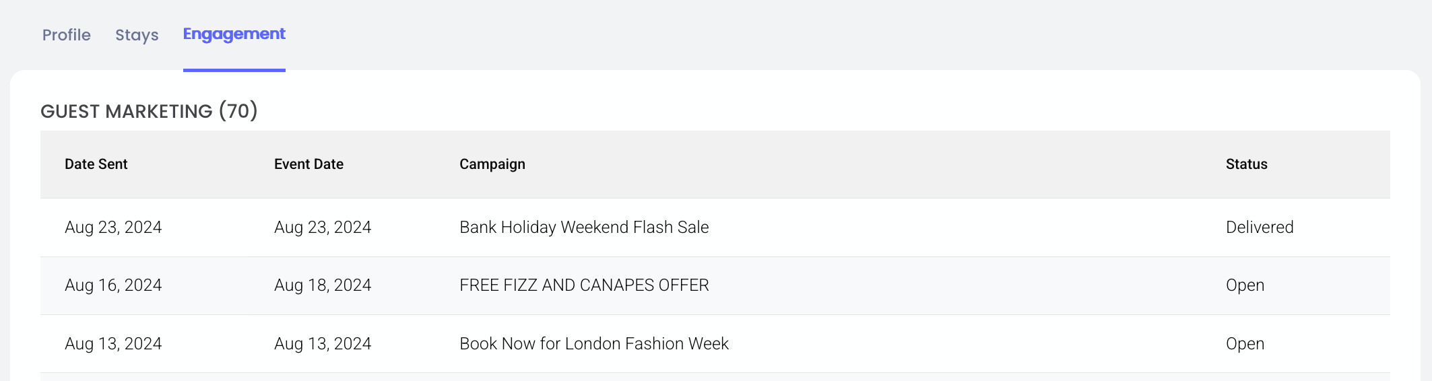The height and width of the screenshot is (381, 1432).
Task: Select the Engagement tab
Action: 234,34
